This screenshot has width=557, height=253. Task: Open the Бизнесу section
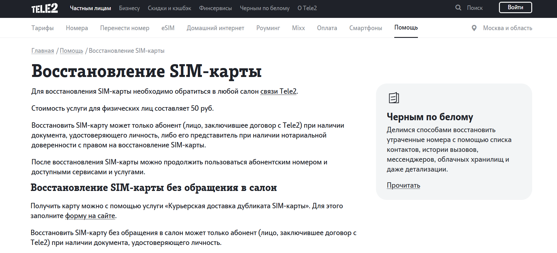pyautogui.click(x=129, y=8)
